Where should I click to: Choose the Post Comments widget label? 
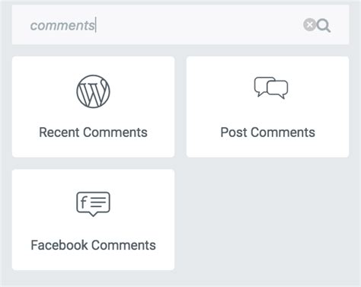pos(268,132)
